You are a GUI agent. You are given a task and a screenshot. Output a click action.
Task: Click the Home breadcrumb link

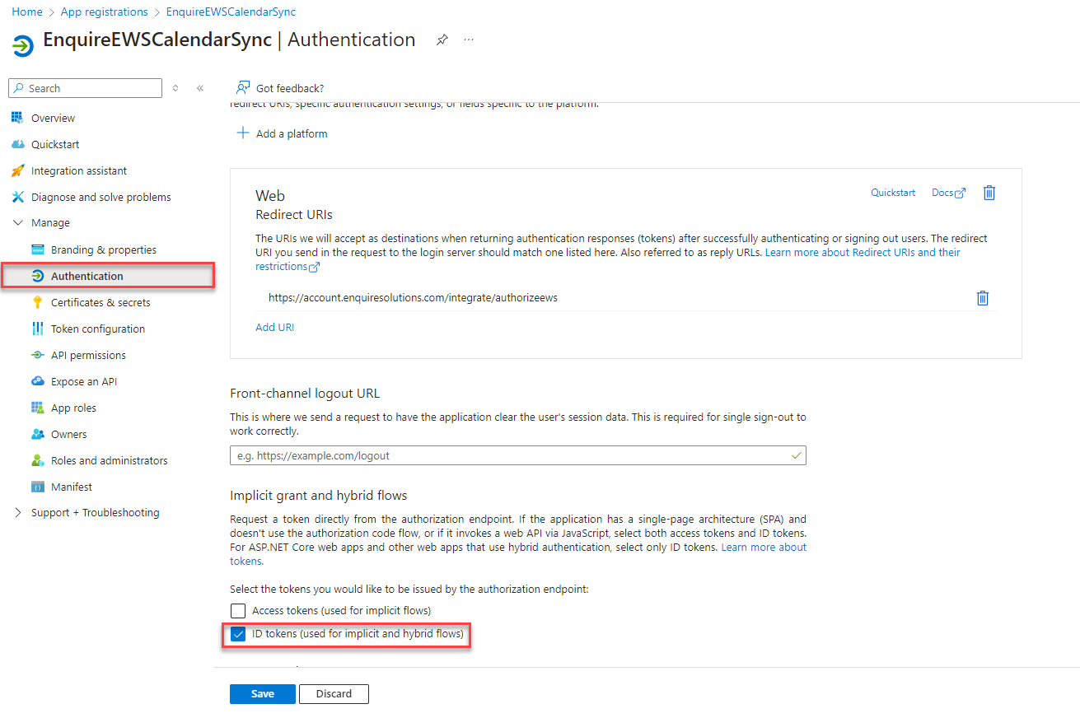point(27,12)
